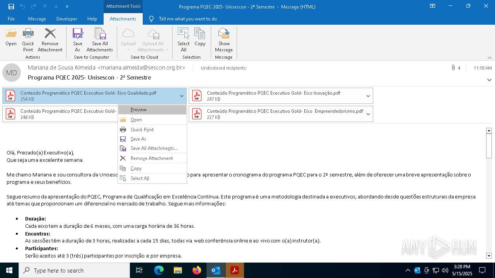Collapse the ribbon with the chevron
The width and height of the screenshot is (495, 278).
pos(490,58)
